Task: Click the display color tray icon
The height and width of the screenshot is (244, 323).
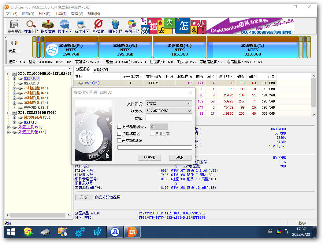Action: (x=279, y=232)
